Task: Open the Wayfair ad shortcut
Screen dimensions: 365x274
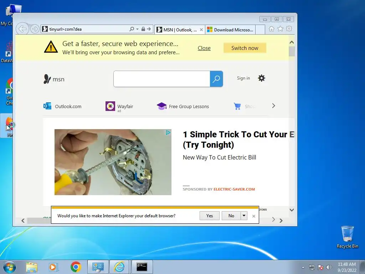Action: (x=119, y=106)
